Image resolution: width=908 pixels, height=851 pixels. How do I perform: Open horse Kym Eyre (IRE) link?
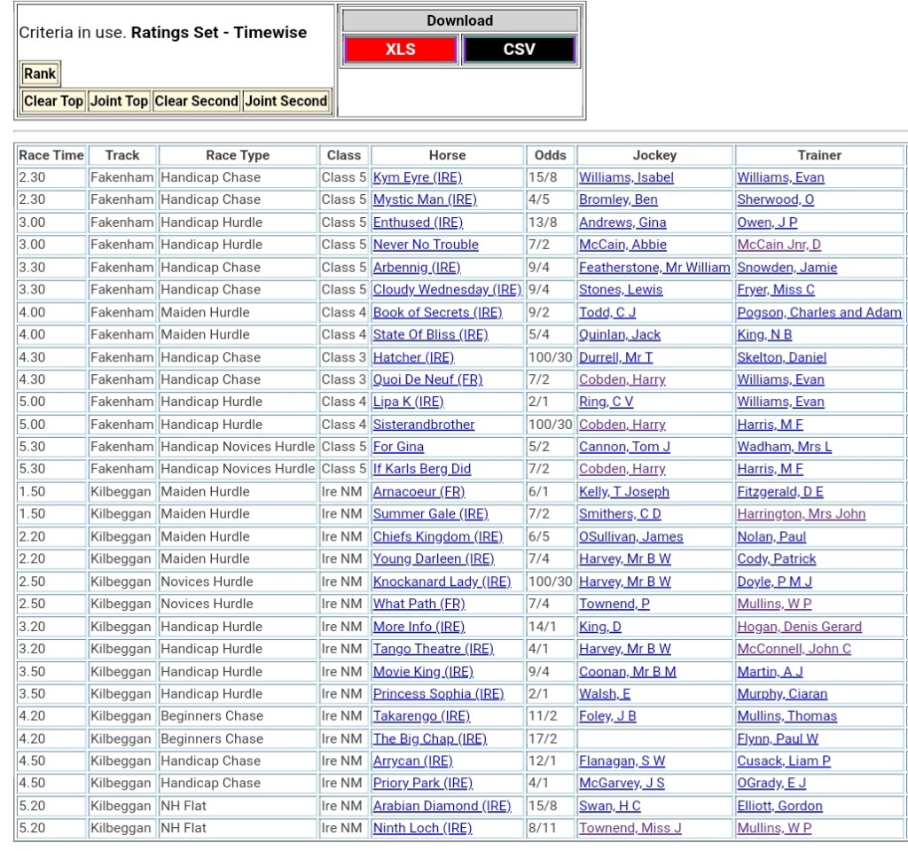coord(417,177)
